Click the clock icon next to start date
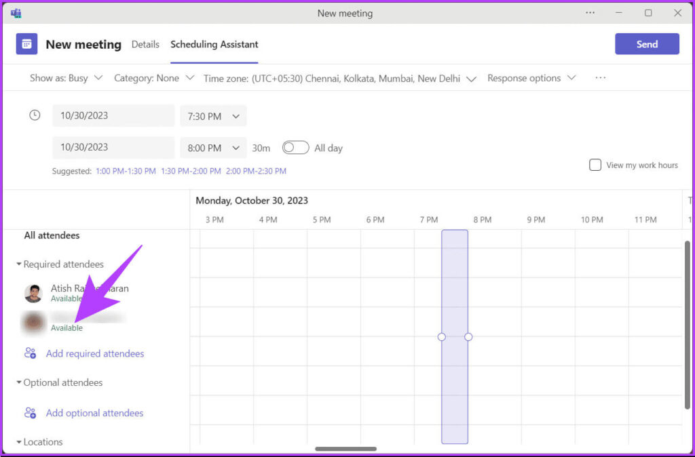The height and width of the screenshot is (457, 695). pos(35,115)
